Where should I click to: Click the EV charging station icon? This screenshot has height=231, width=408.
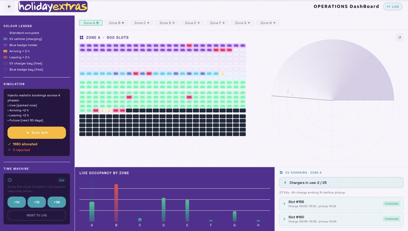281,172
